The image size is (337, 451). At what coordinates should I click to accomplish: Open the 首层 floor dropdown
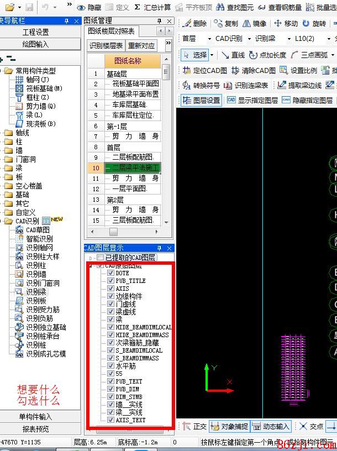click(x=209, y=39)
